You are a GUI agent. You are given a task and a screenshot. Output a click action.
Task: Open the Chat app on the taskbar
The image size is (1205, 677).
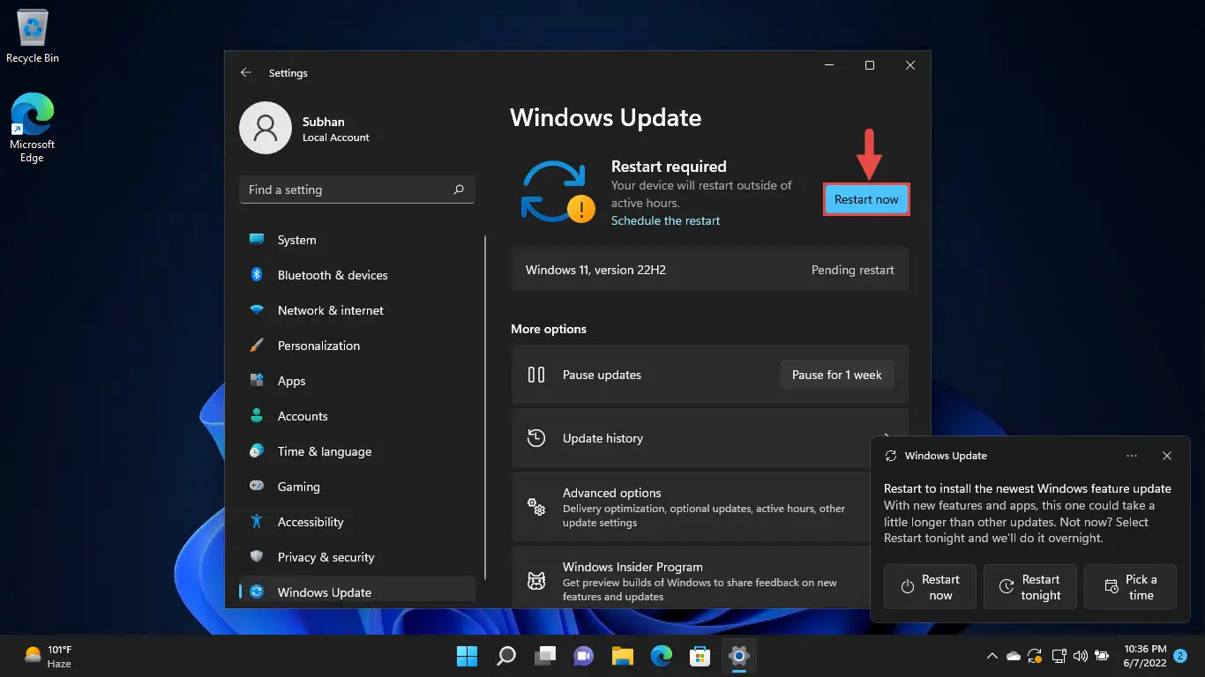point(584,656)
